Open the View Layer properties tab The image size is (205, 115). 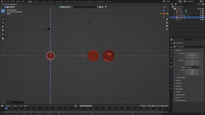pos(171,53)
